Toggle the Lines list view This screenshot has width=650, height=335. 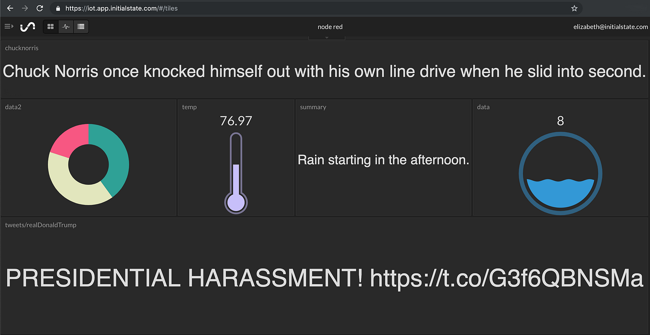pos(80,26)
